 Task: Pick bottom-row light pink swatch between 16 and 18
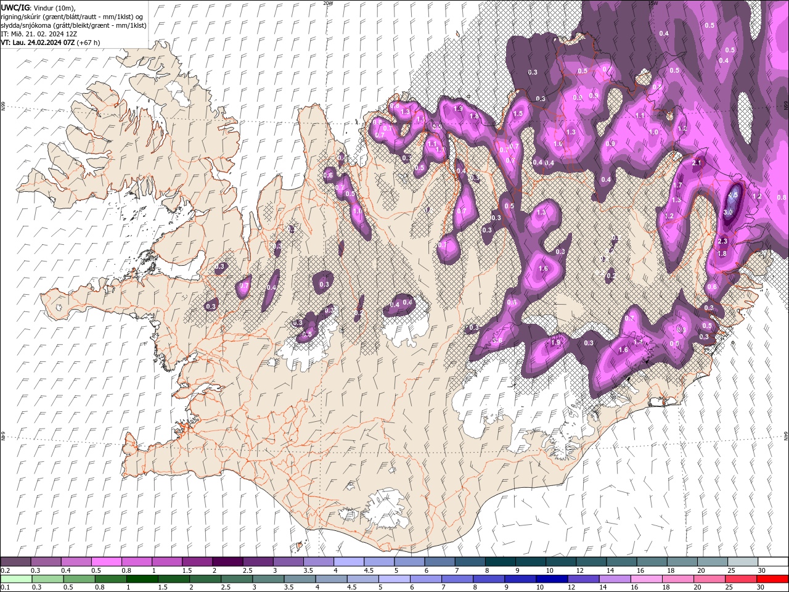pyautogui.click(x=646, y=579)
